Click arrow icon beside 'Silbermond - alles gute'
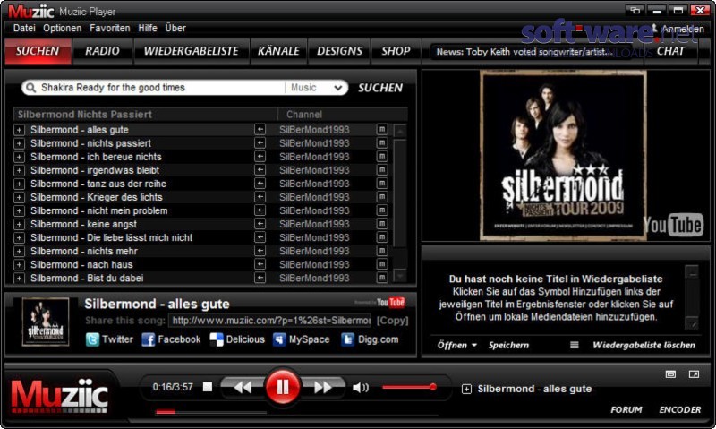The image size is (716, 429). coord(260,130)
